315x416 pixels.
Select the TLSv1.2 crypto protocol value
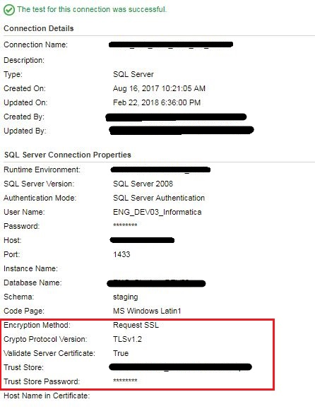[127, 339]
